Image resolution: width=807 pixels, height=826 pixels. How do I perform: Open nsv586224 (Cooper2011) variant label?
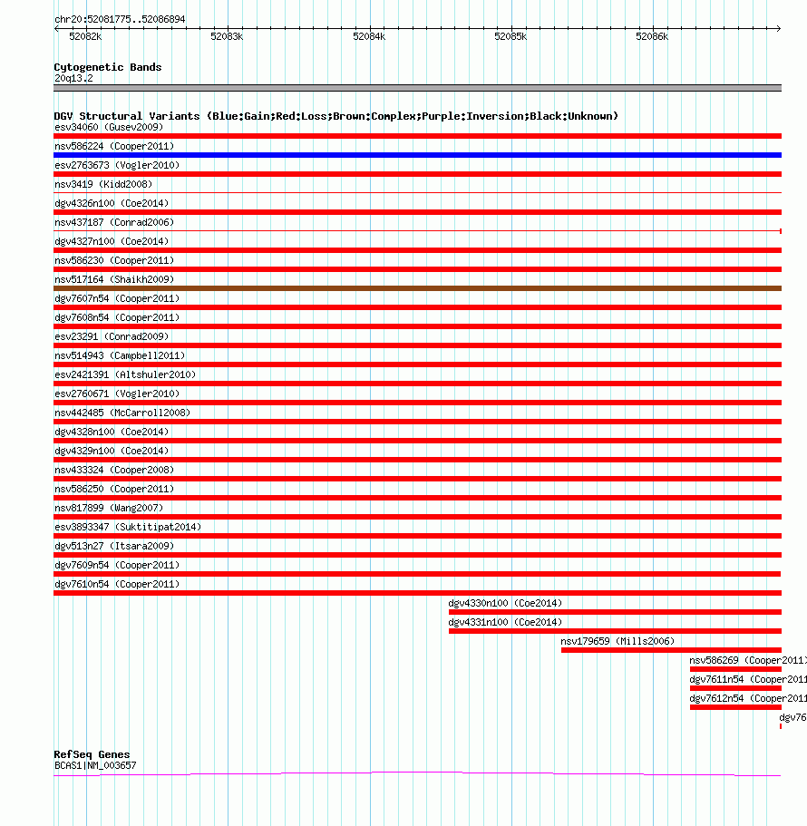coord(114,146)
